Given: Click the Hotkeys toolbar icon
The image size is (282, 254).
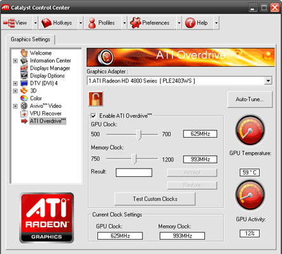Looking at the screenshot, I should click(46, 23).
